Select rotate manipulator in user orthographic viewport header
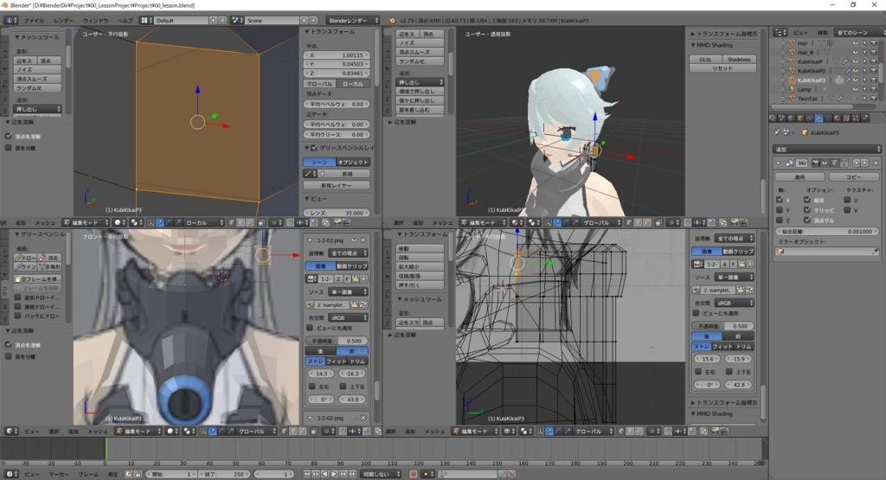Screen dimensions: 886x480 point(169,222)
